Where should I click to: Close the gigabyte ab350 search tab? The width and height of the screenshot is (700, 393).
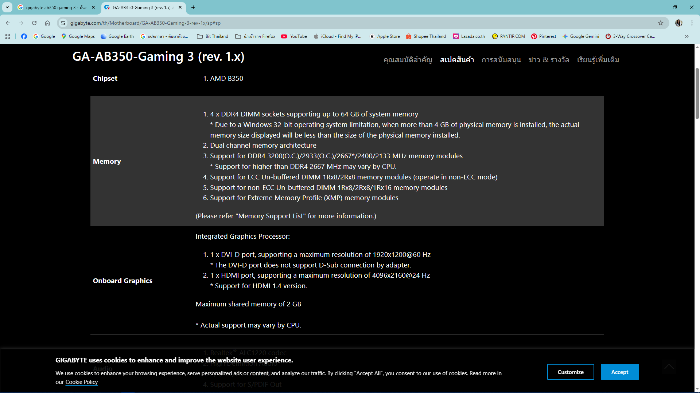click(93, 7)
